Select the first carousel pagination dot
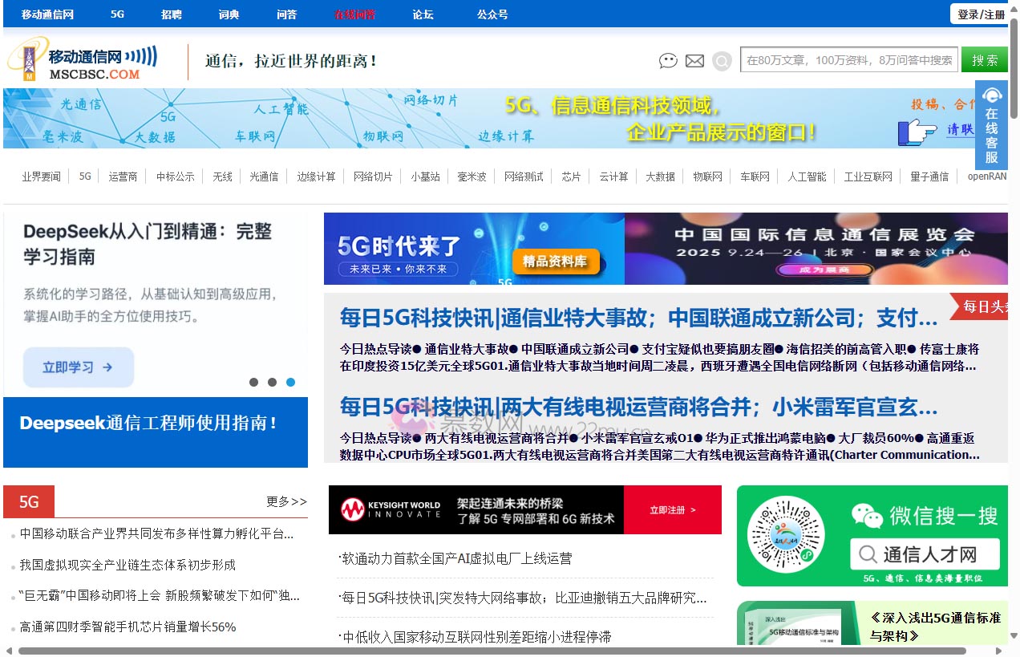The image size is (1020, 657). point(253,383)
